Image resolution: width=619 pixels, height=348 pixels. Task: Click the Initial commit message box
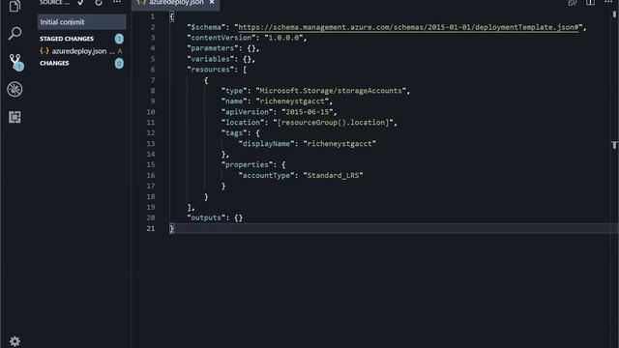(x=81, y=22)
